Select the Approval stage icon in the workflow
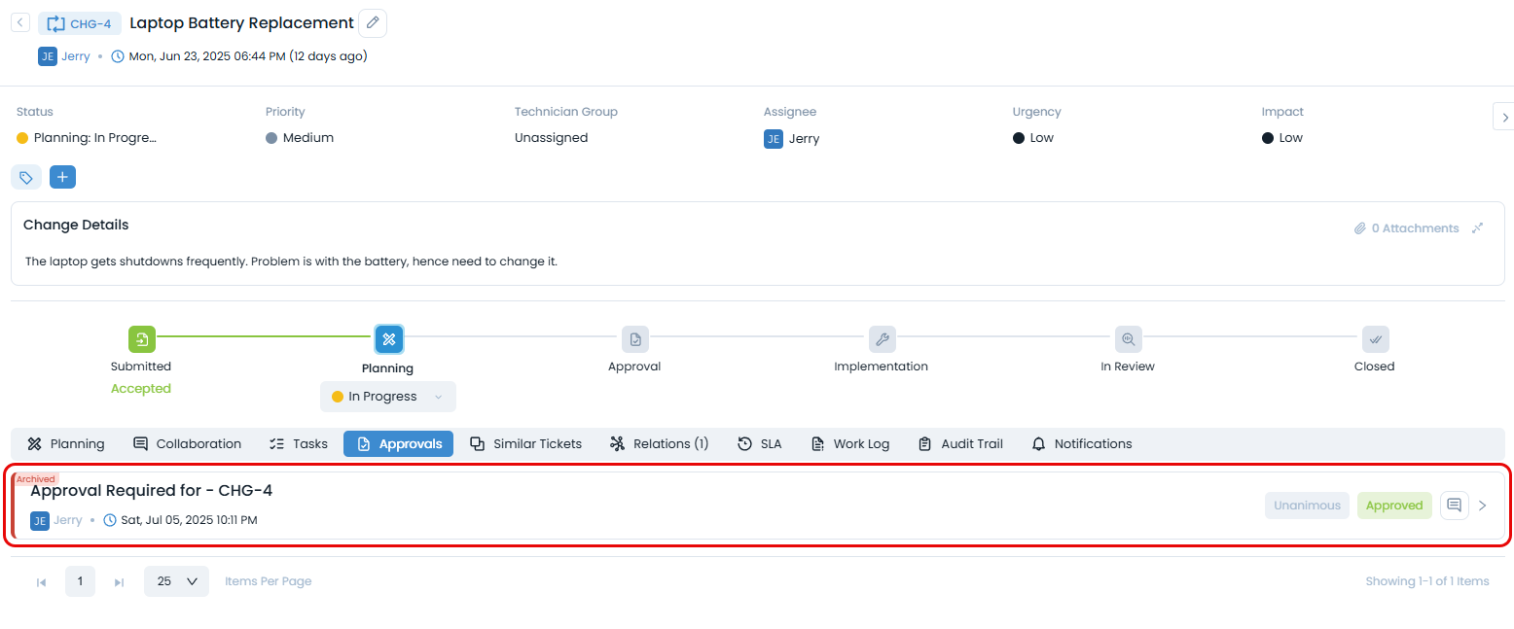 pyautogui.click(x=634, y=339)
